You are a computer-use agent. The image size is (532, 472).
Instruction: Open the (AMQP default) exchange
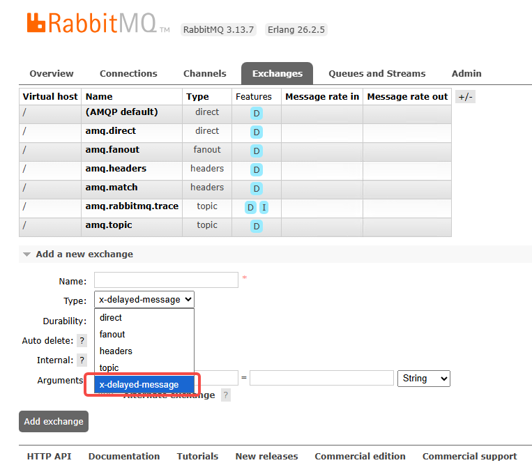(121, 112)
